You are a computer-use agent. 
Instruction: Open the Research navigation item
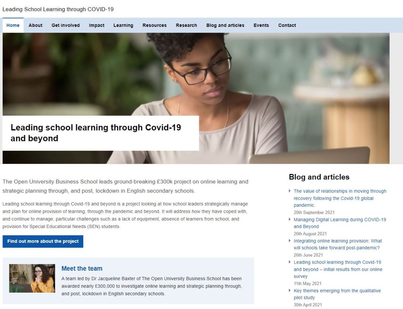[186, 25]
